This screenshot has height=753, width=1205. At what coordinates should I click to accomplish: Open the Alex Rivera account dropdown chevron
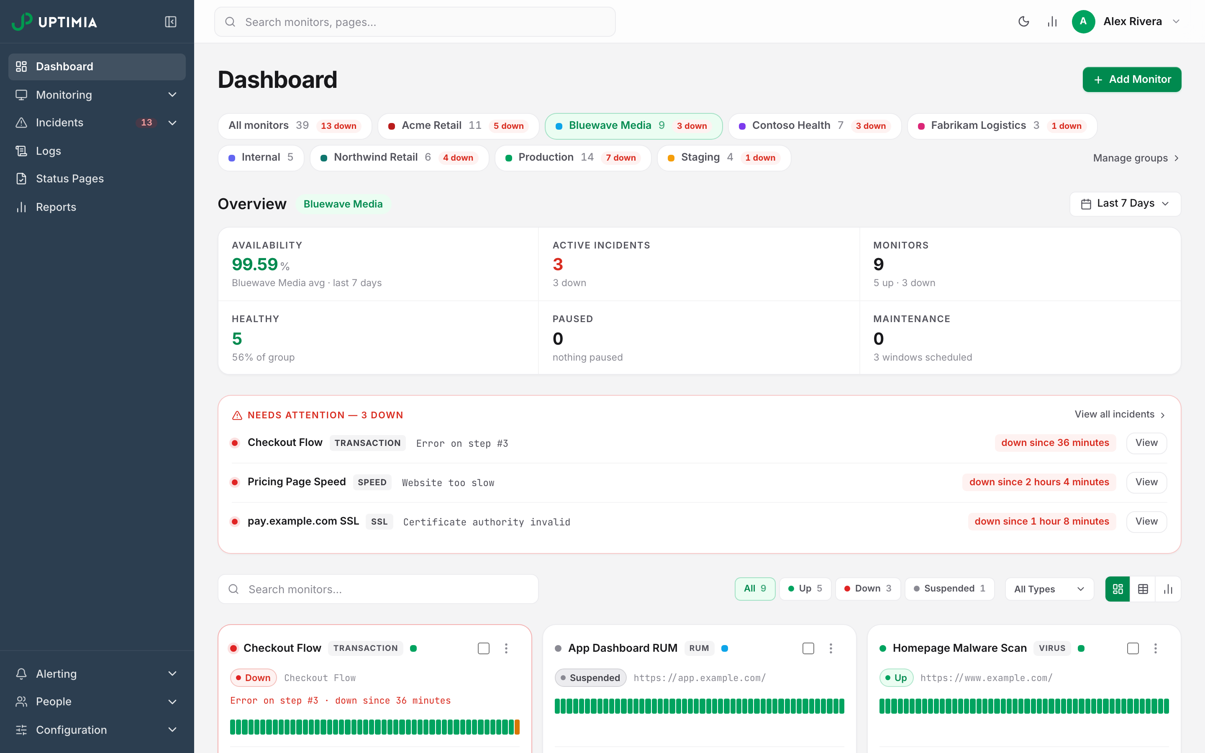tap(1176, 21)
